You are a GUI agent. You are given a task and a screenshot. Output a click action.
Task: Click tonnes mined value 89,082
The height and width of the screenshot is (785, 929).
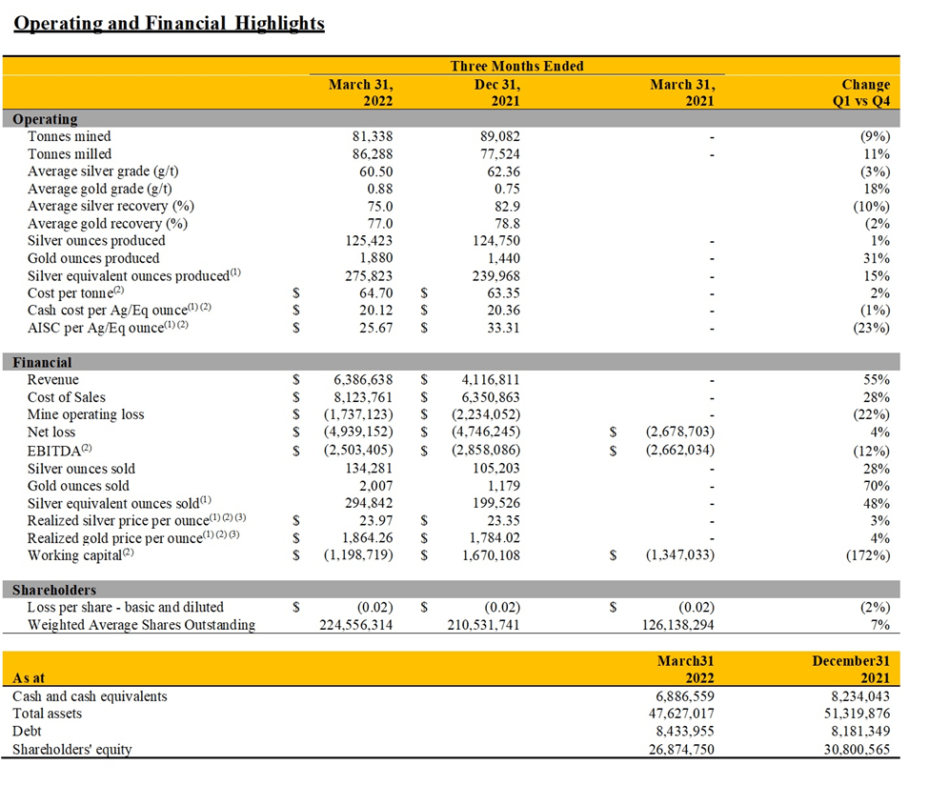click(x=499, y=136)
